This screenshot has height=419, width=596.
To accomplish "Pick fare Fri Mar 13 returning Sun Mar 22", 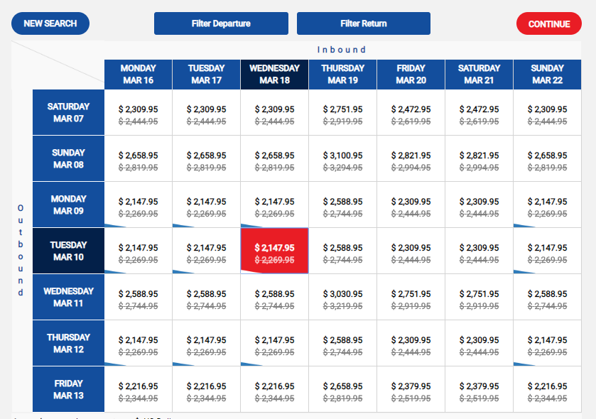I will (548, 389).
